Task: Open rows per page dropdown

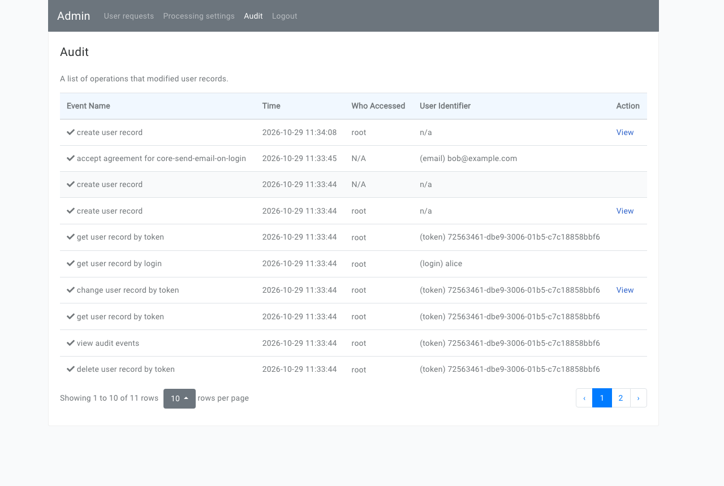Action: (179, 398)
